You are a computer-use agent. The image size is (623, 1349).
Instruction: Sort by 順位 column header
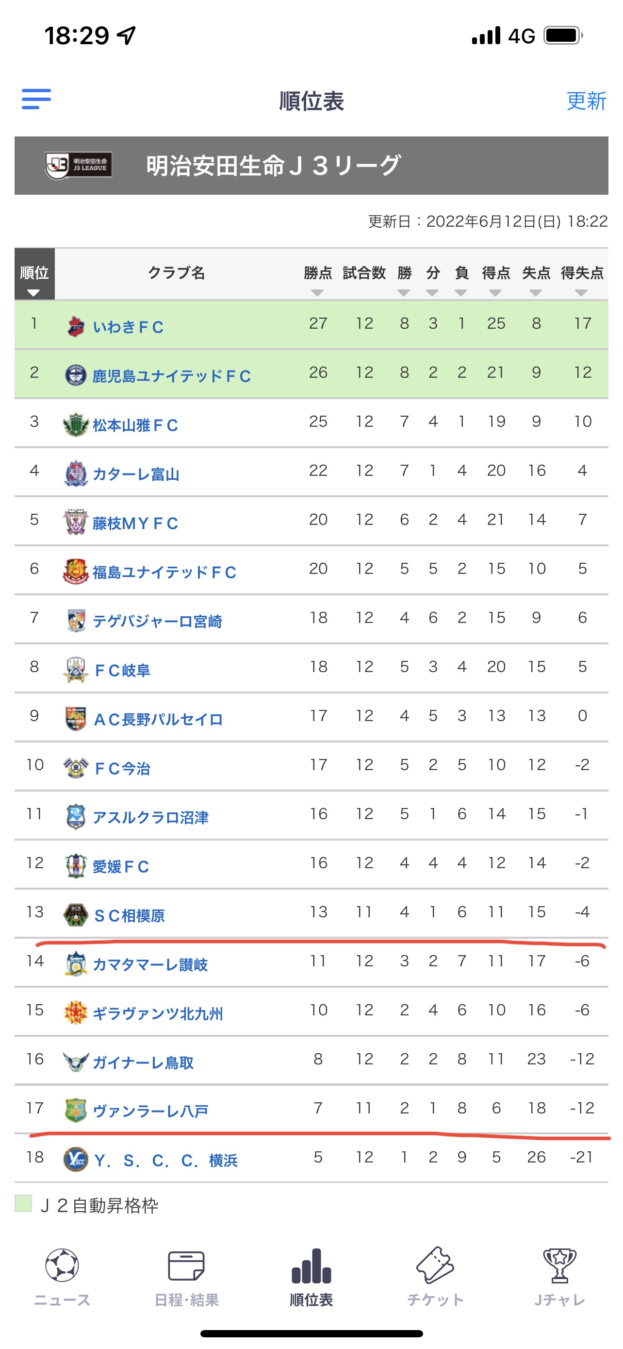(34, 274)
